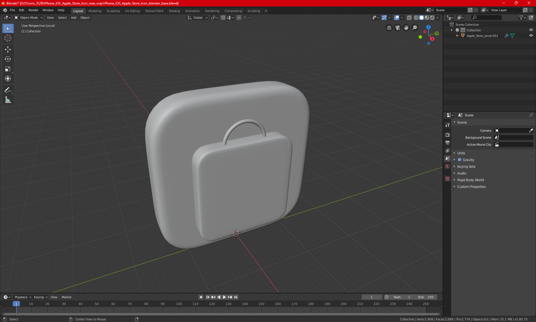536x322 pixels.
Task: Click the pan view hand icon
Action: coord(406,28)
